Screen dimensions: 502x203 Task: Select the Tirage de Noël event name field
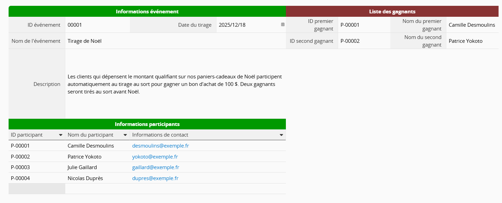pyautogui.click(x=175, y=41)
